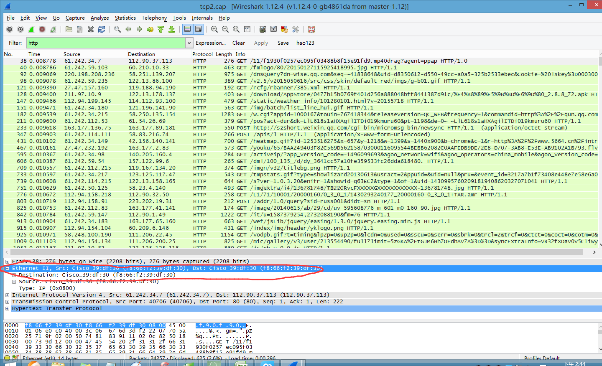
Task: Open the Telephony menu
Action: pos(154,18)
